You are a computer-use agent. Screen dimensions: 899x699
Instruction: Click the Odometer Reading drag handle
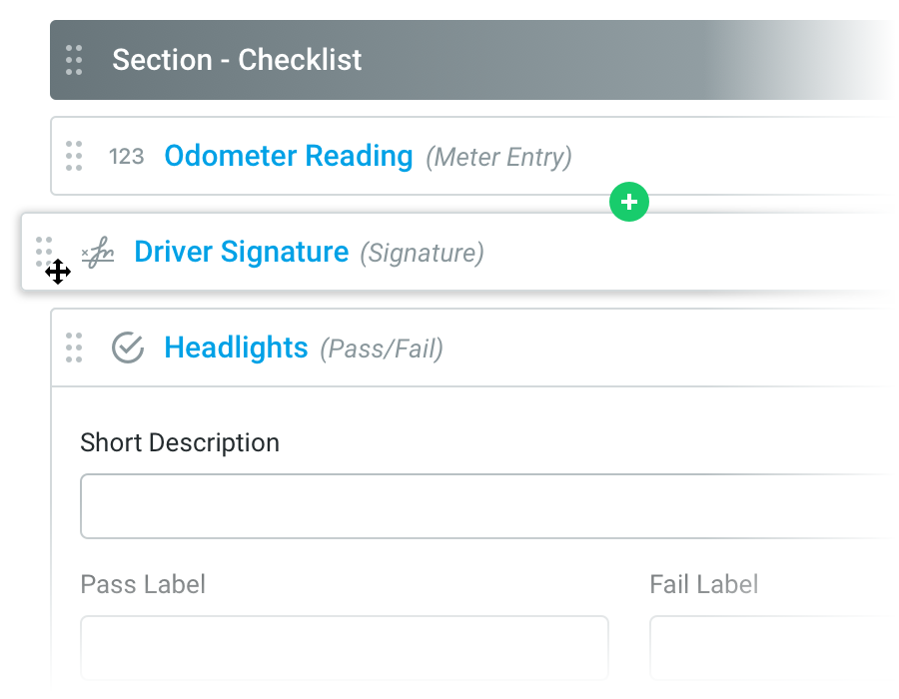coord(74,156)
